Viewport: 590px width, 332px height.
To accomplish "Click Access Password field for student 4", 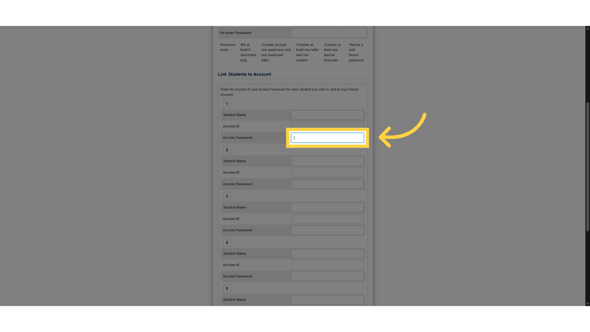I will pos(328,276).
